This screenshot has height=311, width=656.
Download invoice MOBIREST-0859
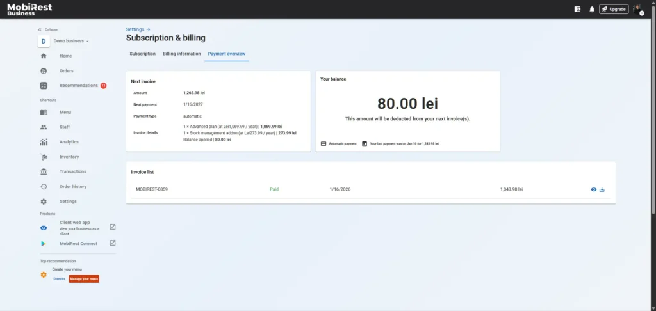tap(602, 189)
